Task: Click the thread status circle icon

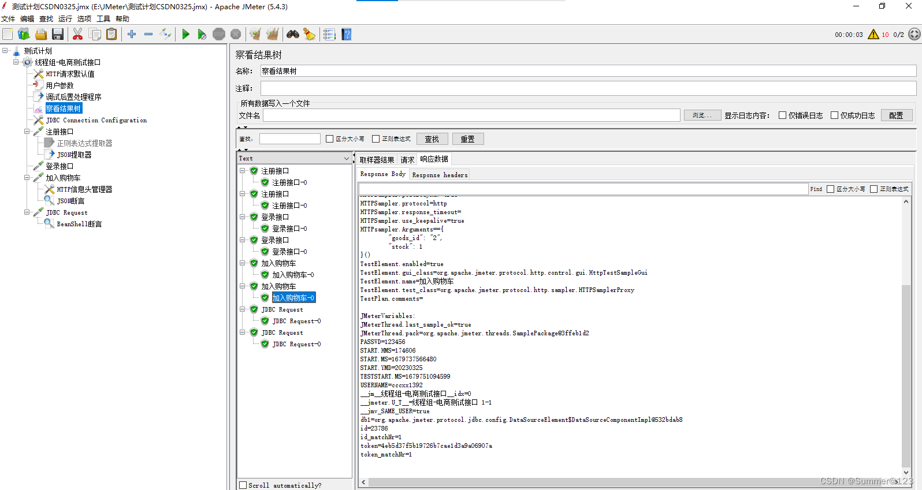Action: 914,35
